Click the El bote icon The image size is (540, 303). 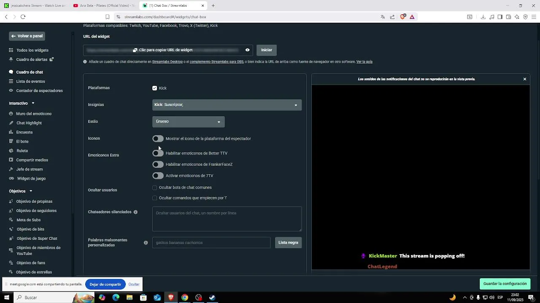tap(11, 141)
